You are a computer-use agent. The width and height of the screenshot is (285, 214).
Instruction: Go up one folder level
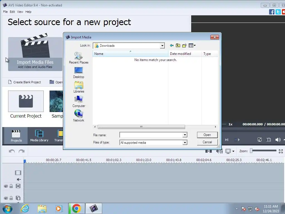click(178, 45)
